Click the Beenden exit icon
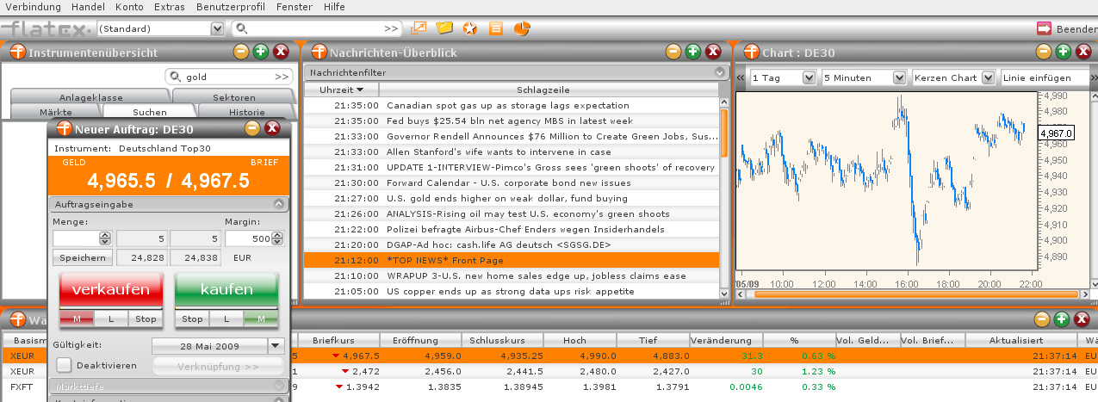 pos(1045,28)
